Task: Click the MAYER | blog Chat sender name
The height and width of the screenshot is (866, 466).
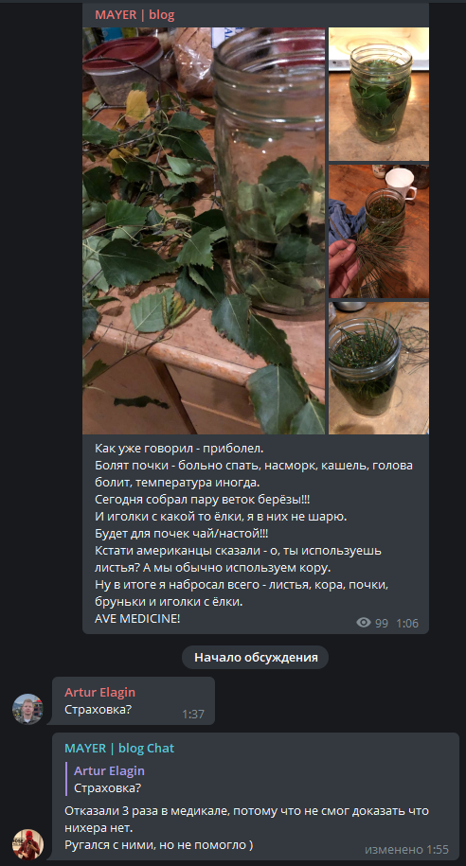Action: 119,749
